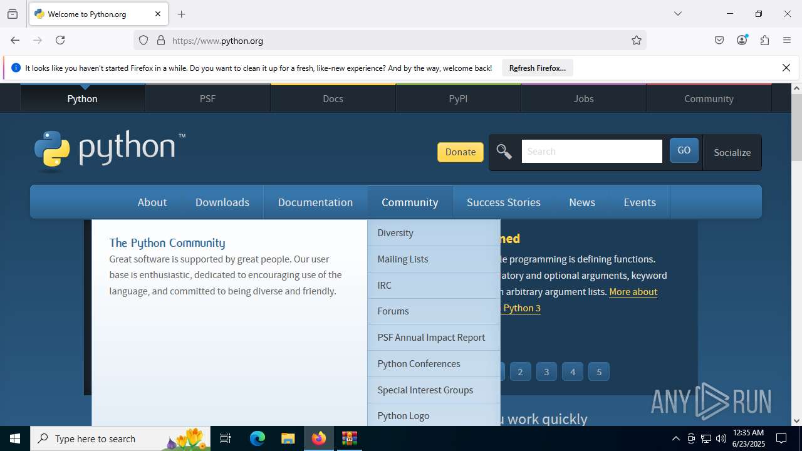
Task: Choose Special Interest Groups in submenu
Action: click(x=434, y=390)
